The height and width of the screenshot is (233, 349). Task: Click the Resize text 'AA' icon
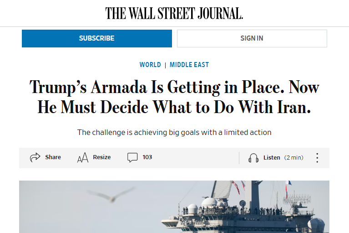pyautogui.click(x=82, y=158)
